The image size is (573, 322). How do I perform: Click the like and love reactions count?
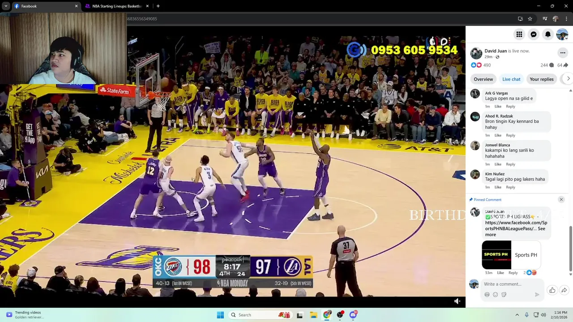pos(480,65)
